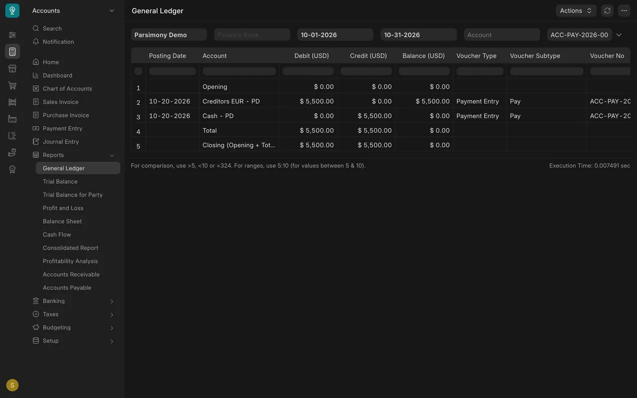Click the Creditors EUR - PD account cell
Screen dimensions: 637x398
click(x=239, y=101)
